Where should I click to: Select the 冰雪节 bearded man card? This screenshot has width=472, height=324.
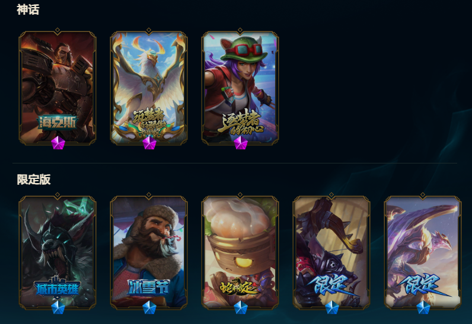149,252
